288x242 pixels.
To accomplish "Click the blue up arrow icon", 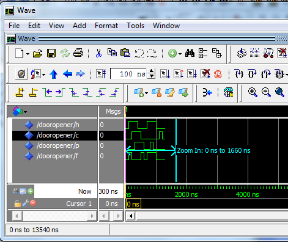I will point(54,74).
